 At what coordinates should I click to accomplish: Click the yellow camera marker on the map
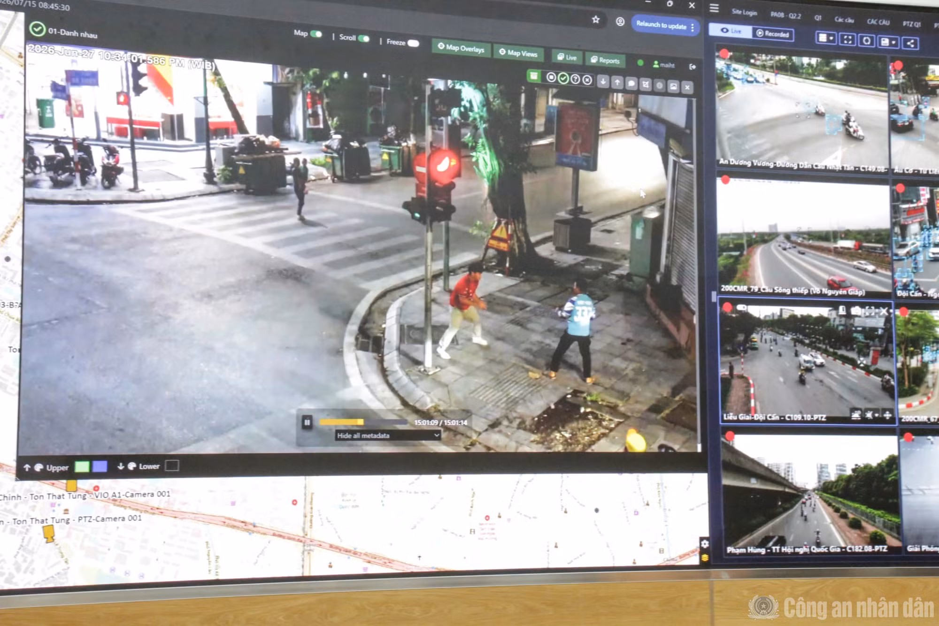[49, 534]
